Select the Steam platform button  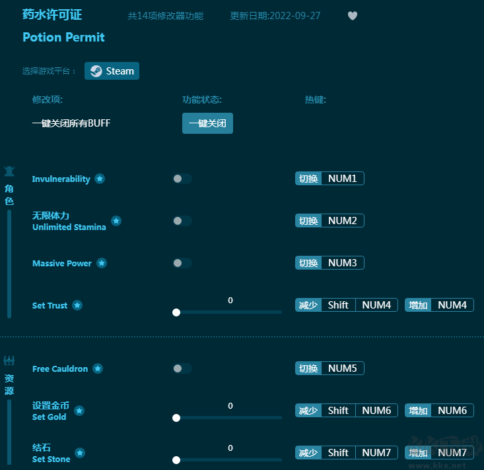click(x=112, y=71)
